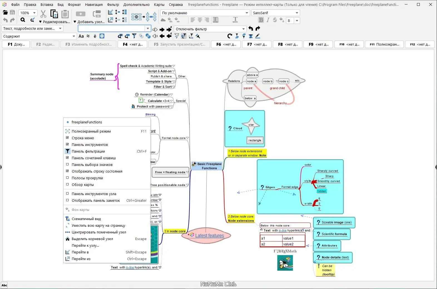This screenshot has width=437, height=289.
Task: Click the reapply filter circular arrow icon
Action: tap(229, 36)
